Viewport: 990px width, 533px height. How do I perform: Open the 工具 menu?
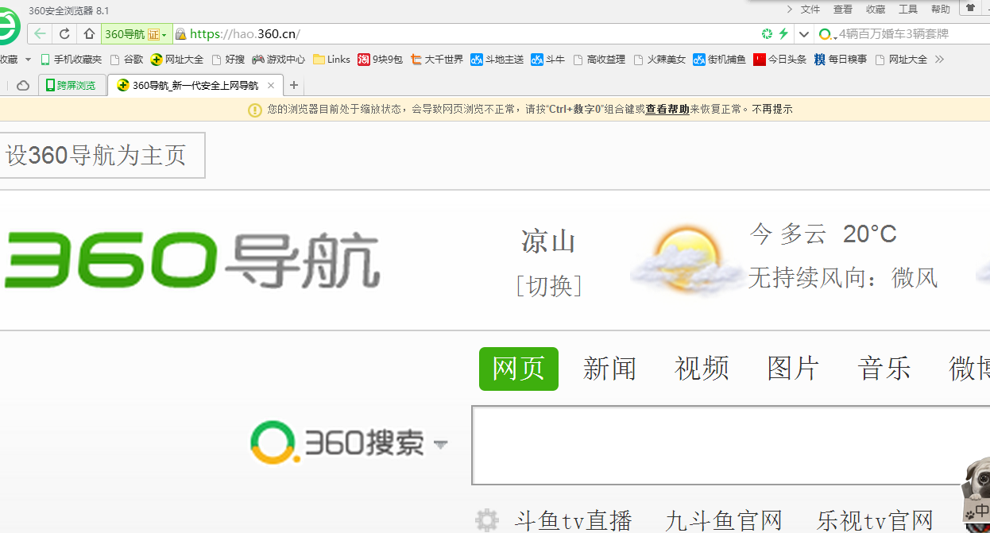908,10
